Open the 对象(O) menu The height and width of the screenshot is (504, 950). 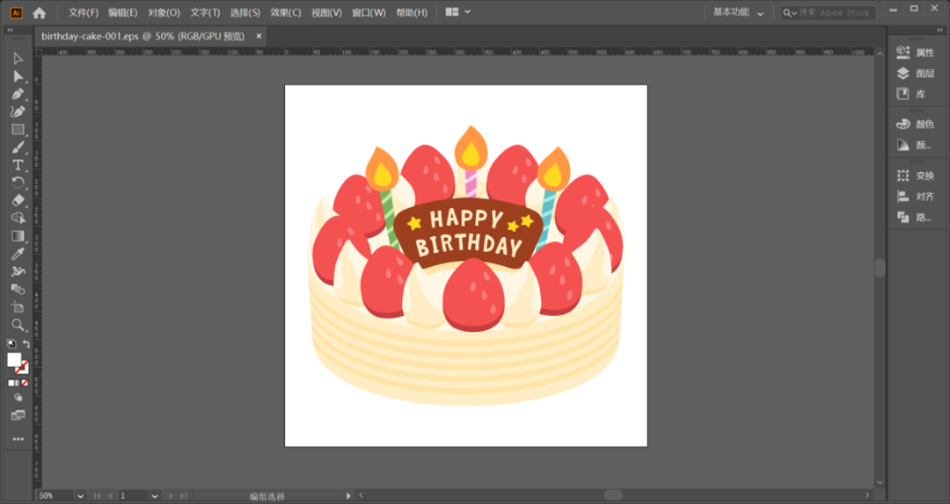[x=164, y=12]
